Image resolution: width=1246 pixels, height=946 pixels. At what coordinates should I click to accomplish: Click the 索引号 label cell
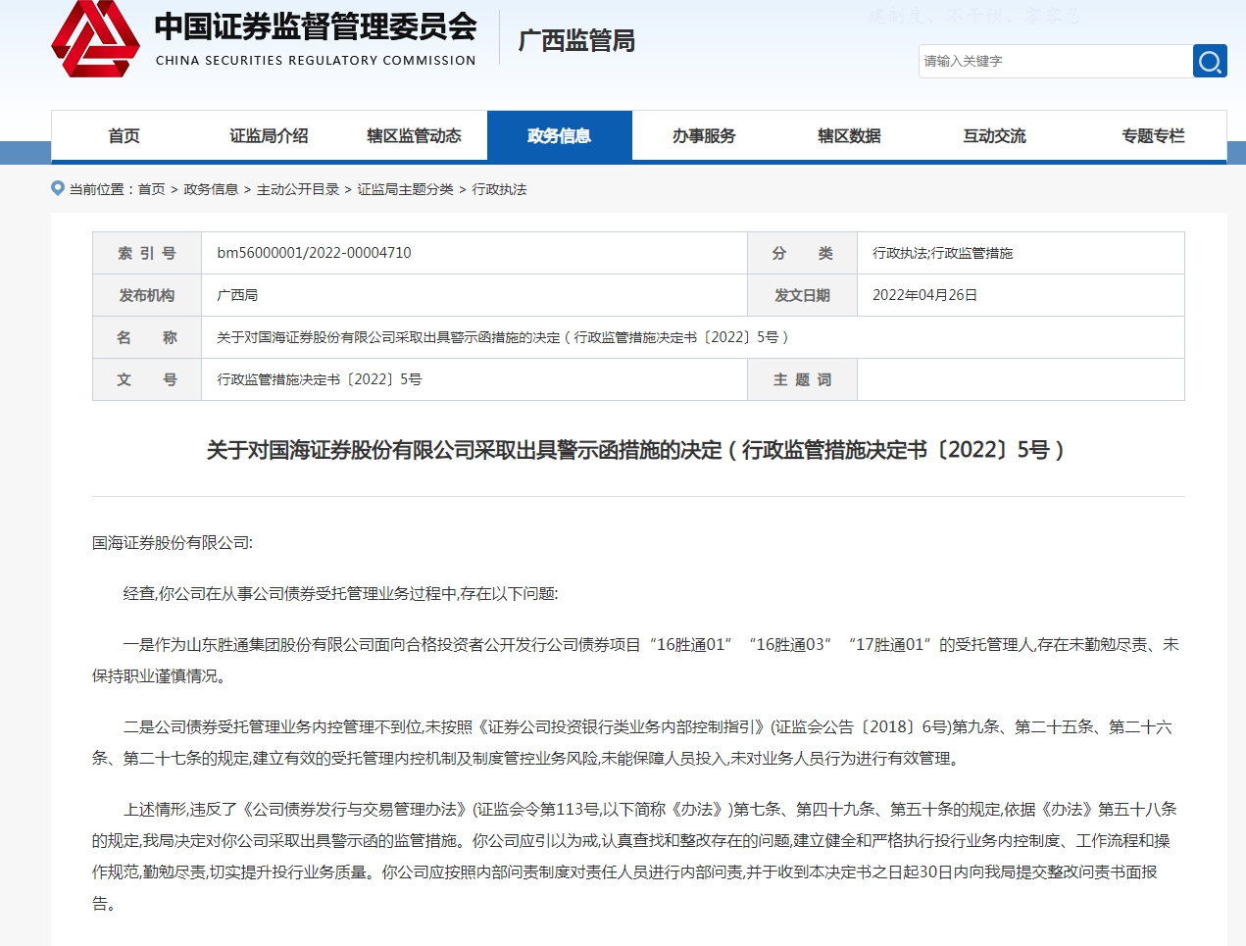147,253
